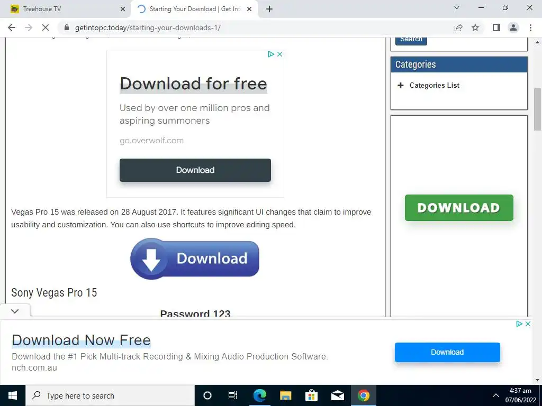
Task: Open the 'Download for free' ad headline
Action: point(193,84)
